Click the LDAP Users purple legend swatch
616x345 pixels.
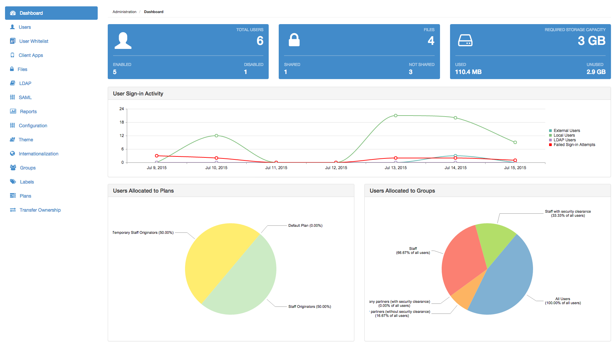(550, 140)
